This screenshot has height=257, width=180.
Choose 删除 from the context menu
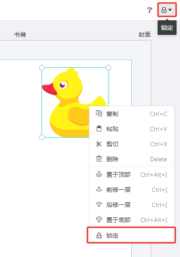tap(132, 159)
